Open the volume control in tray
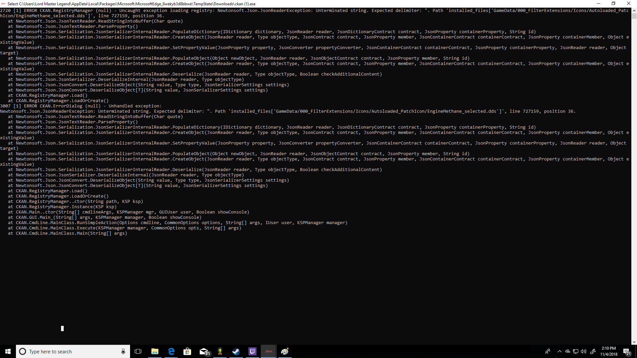Screen dimensions: 637x358 pos(584,351)
